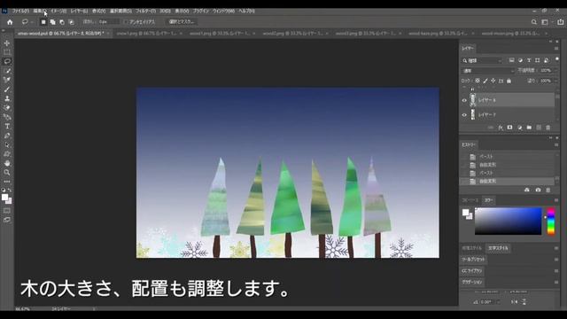Toggle lock all padlock icon
This screenshot has height=319, width=567.
[509, 81]
